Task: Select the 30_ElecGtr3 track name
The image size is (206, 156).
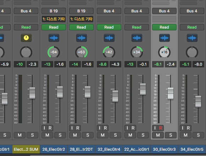Action: (x=165, y=149)
